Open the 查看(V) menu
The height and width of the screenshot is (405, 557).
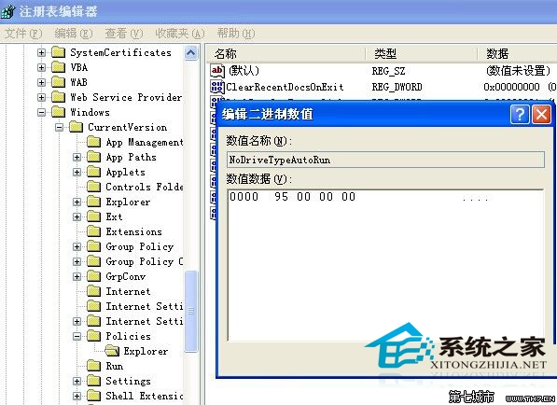(x=124, y=34)
